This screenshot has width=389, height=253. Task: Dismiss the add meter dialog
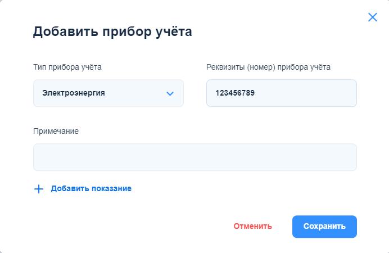pos(372,17)
